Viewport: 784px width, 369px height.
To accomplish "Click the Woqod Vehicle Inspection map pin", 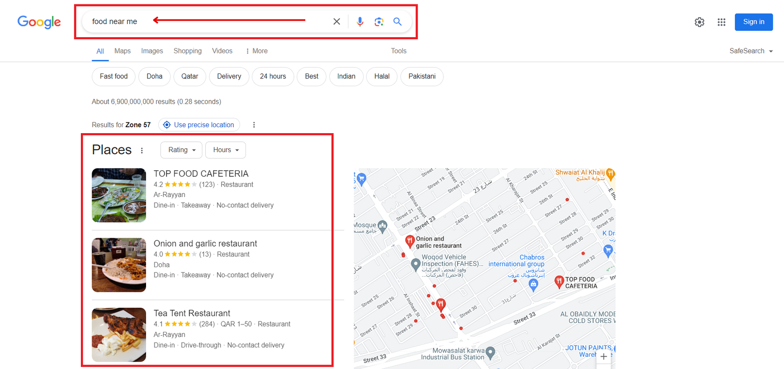I will click(416, 265).
